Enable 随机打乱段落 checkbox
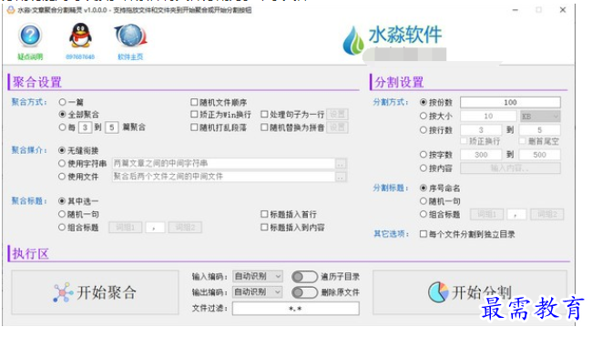This screenshot has width=592, height=337. point(194,128)
